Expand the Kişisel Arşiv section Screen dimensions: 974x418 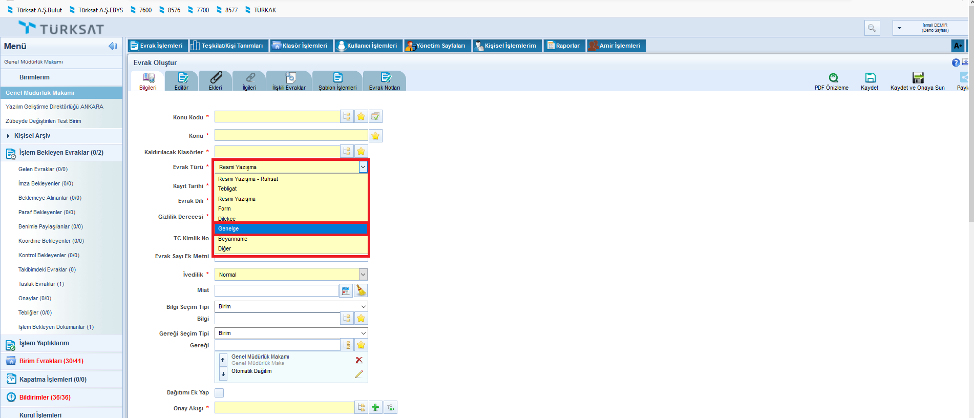click(32, 136)
